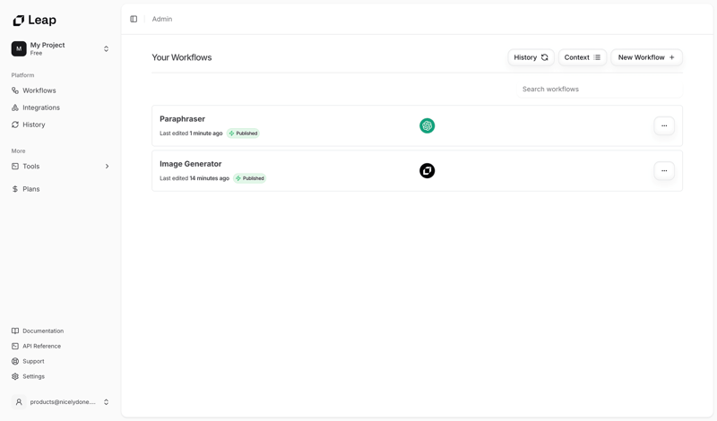Click the Image Generator Leap icon
Screen dimensions: 717x421
428,170
